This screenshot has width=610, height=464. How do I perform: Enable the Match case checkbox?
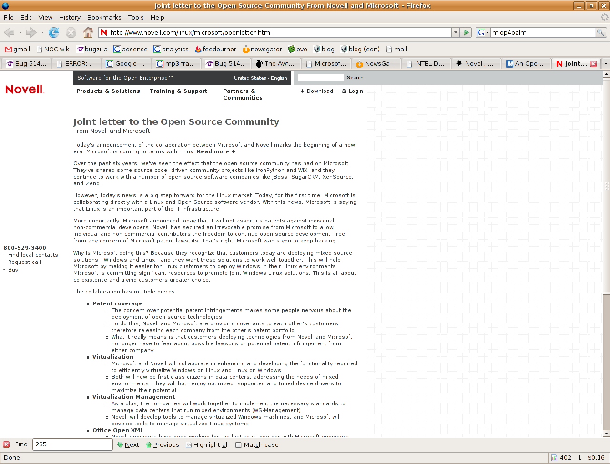pos(238,445)
